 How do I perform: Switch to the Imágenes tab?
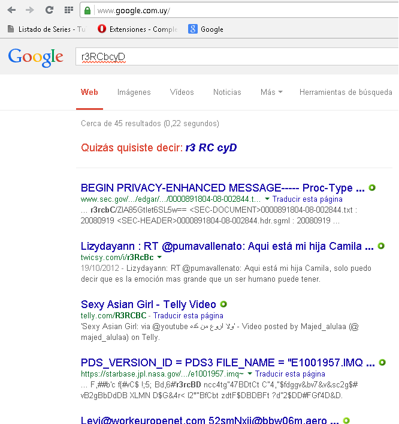click(134, 92)
